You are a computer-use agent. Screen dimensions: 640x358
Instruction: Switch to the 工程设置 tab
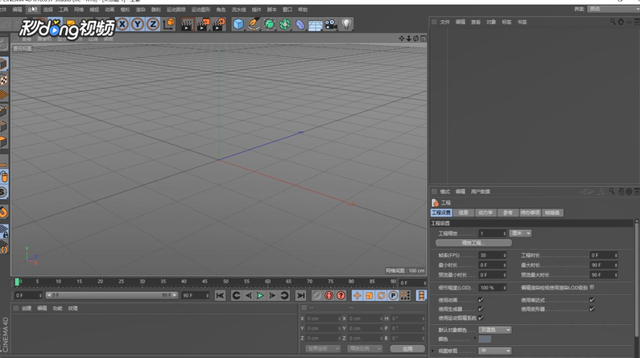(441, 213)
